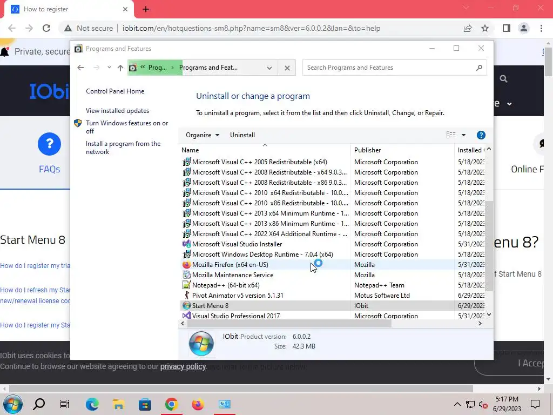Click the Pivot Animator stick figure icon

point(186,295)
